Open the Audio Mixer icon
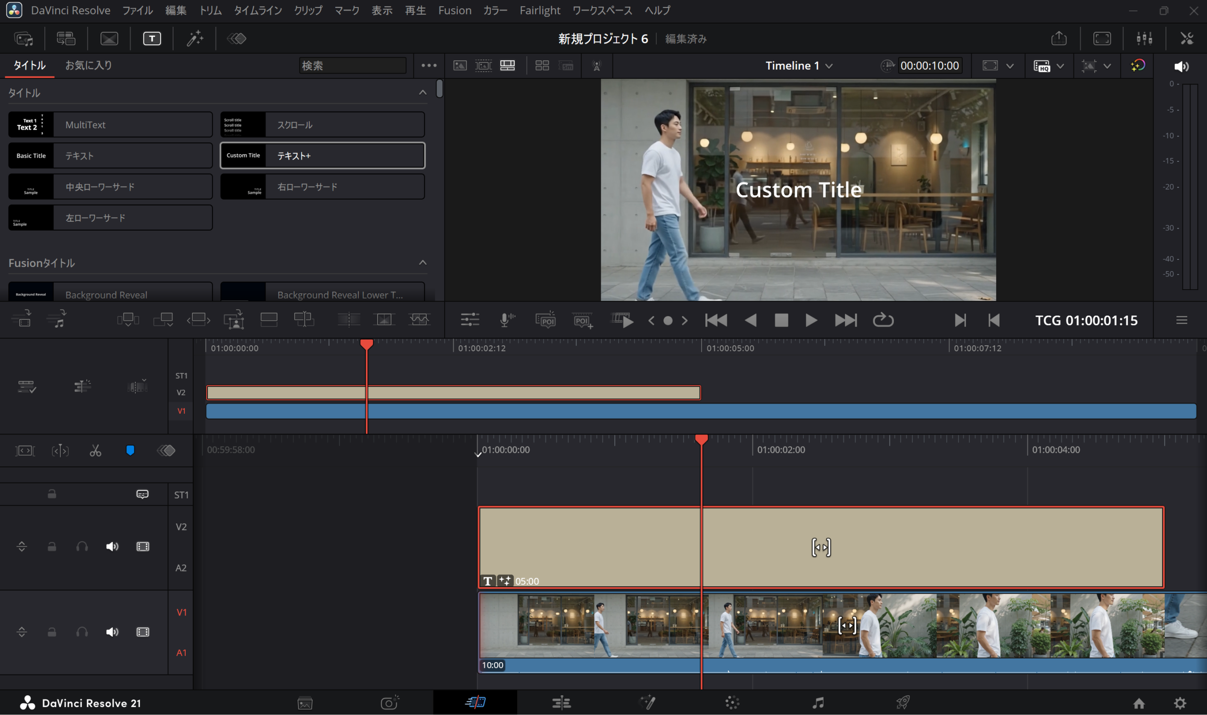This screenshot has height=715, width=1207. pos(1144,39)
